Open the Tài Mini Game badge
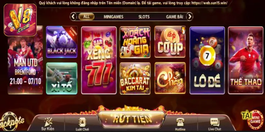This screenshot has height=132, width=265. point(253,119)
